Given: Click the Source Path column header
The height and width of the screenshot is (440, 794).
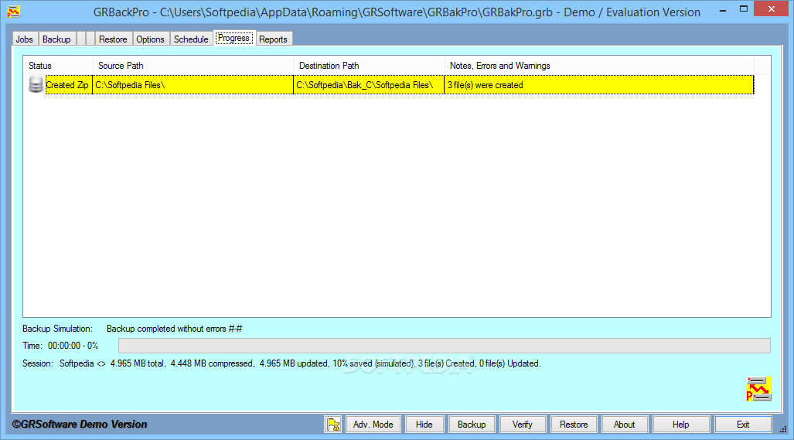Looking at the screenshot, I should [193, 65].
